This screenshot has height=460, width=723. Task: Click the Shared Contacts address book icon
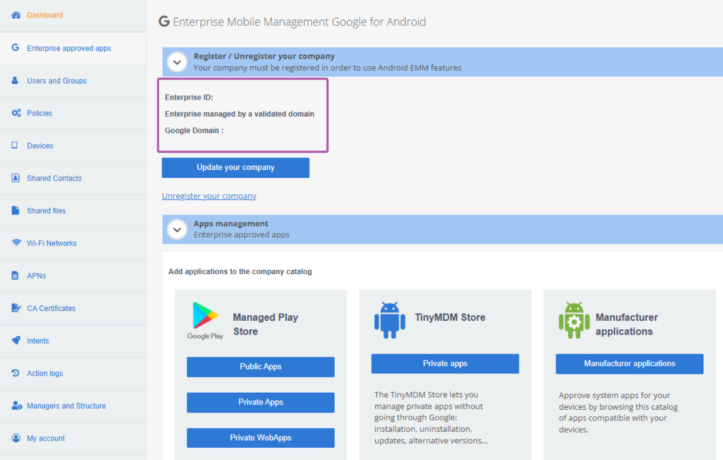pos(16,178)
